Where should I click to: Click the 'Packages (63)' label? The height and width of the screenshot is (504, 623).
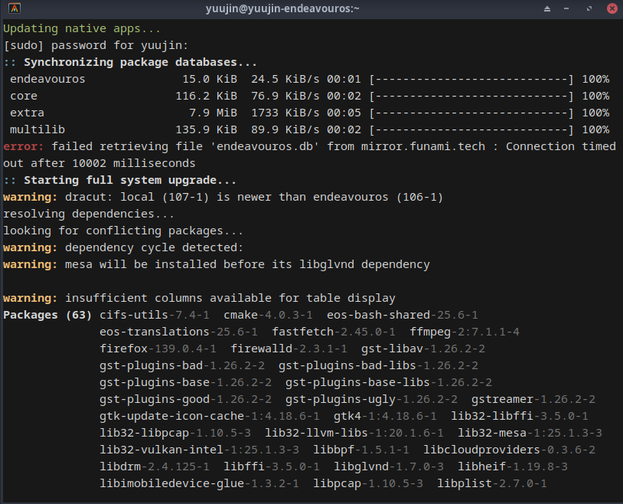[47, 315]
